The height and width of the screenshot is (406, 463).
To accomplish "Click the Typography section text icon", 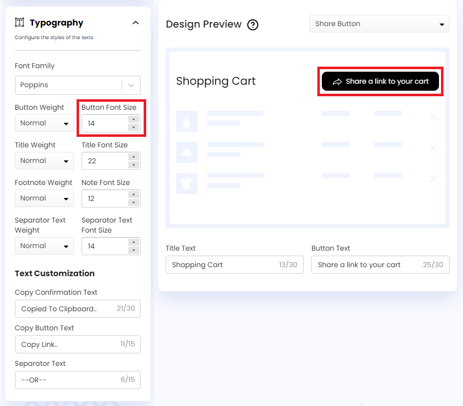I will click(20, 23).
